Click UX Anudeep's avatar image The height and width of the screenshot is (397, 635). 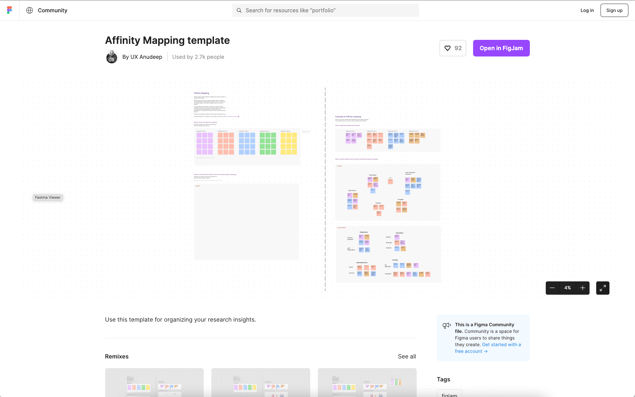pos(111,57)
